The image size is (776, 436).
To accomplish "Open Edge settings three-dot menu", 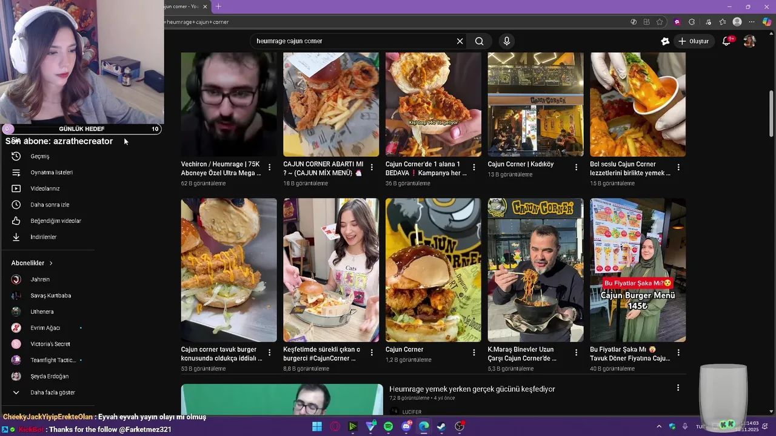I will [752, 22].
